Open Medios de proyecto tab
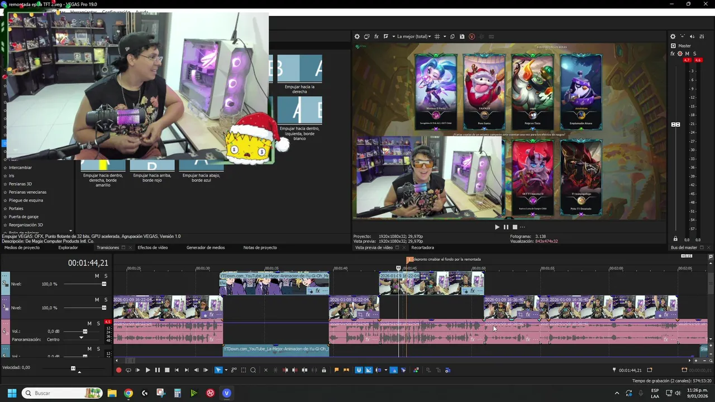The width and height of the screenshot is (715, 402). 22,247
